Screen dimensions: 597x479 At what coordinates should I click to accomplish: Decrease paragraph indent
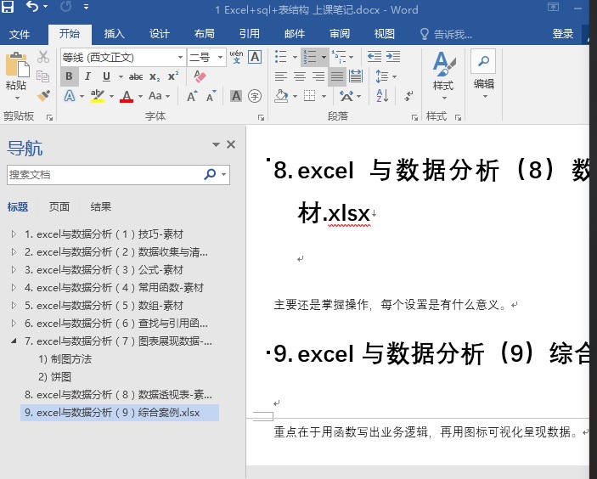coord(375,57)
